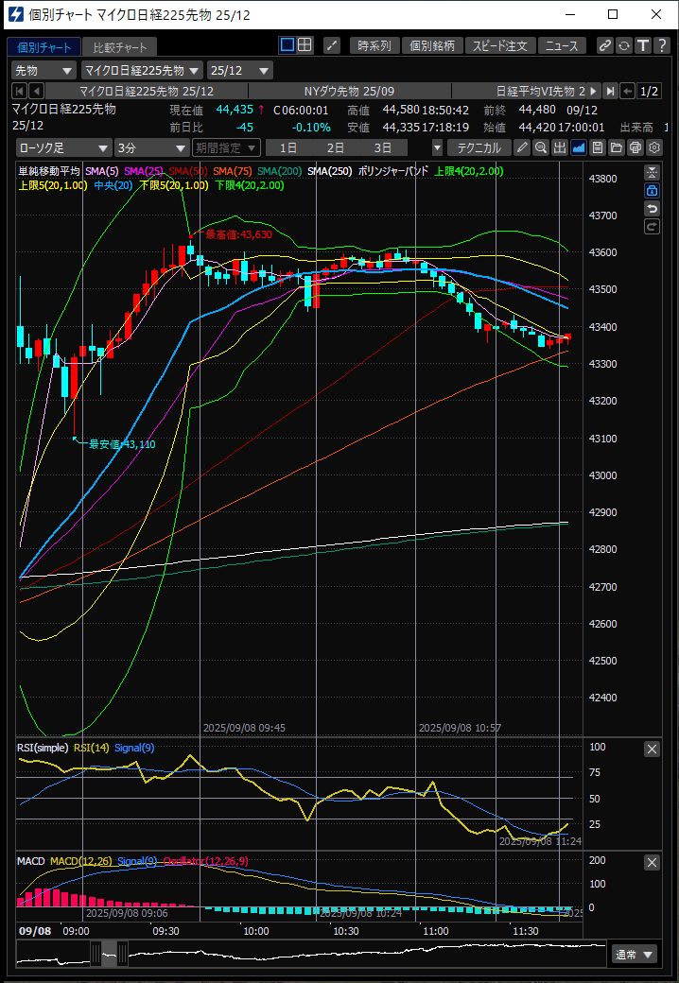679x983 pixels.
Task: Open the 先物 product type dropdown
Action: [44, 70]
